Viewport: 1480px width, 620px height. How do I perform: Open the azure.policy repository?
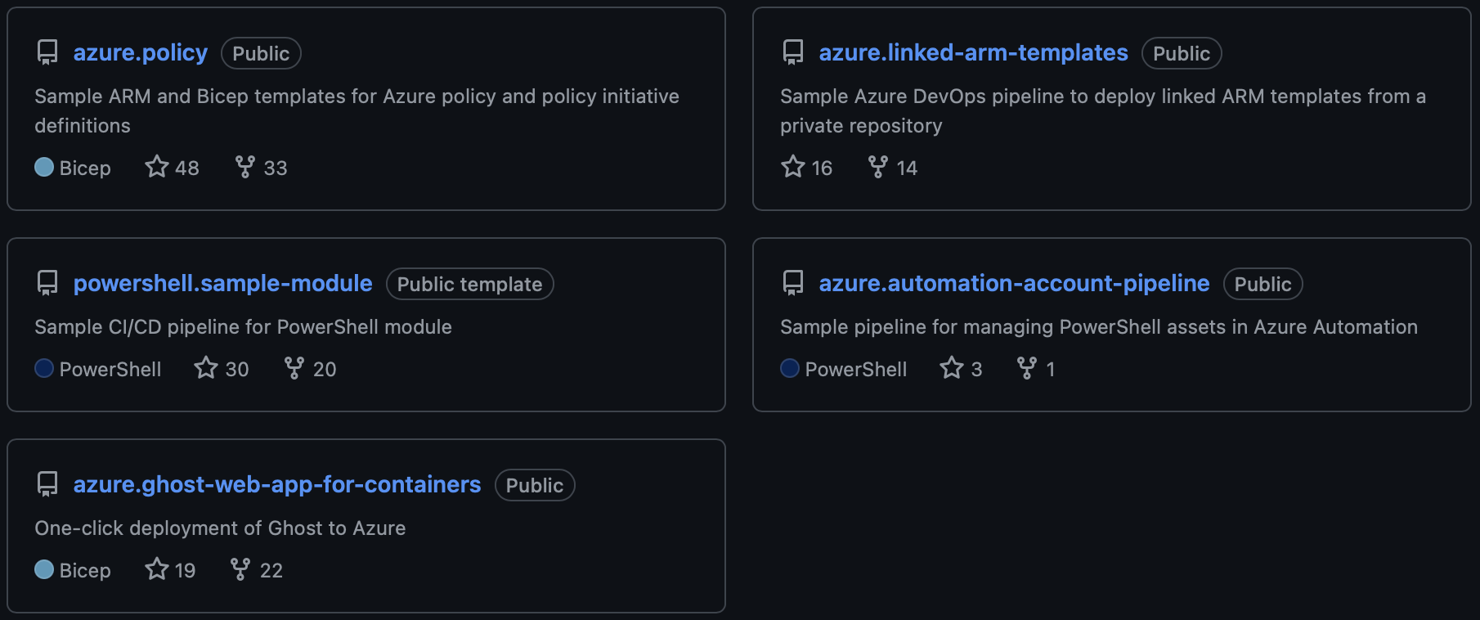click(x=140, y=52)
